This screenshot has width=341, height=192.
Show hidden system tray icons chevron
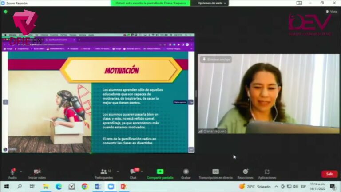tap(276, 187)
